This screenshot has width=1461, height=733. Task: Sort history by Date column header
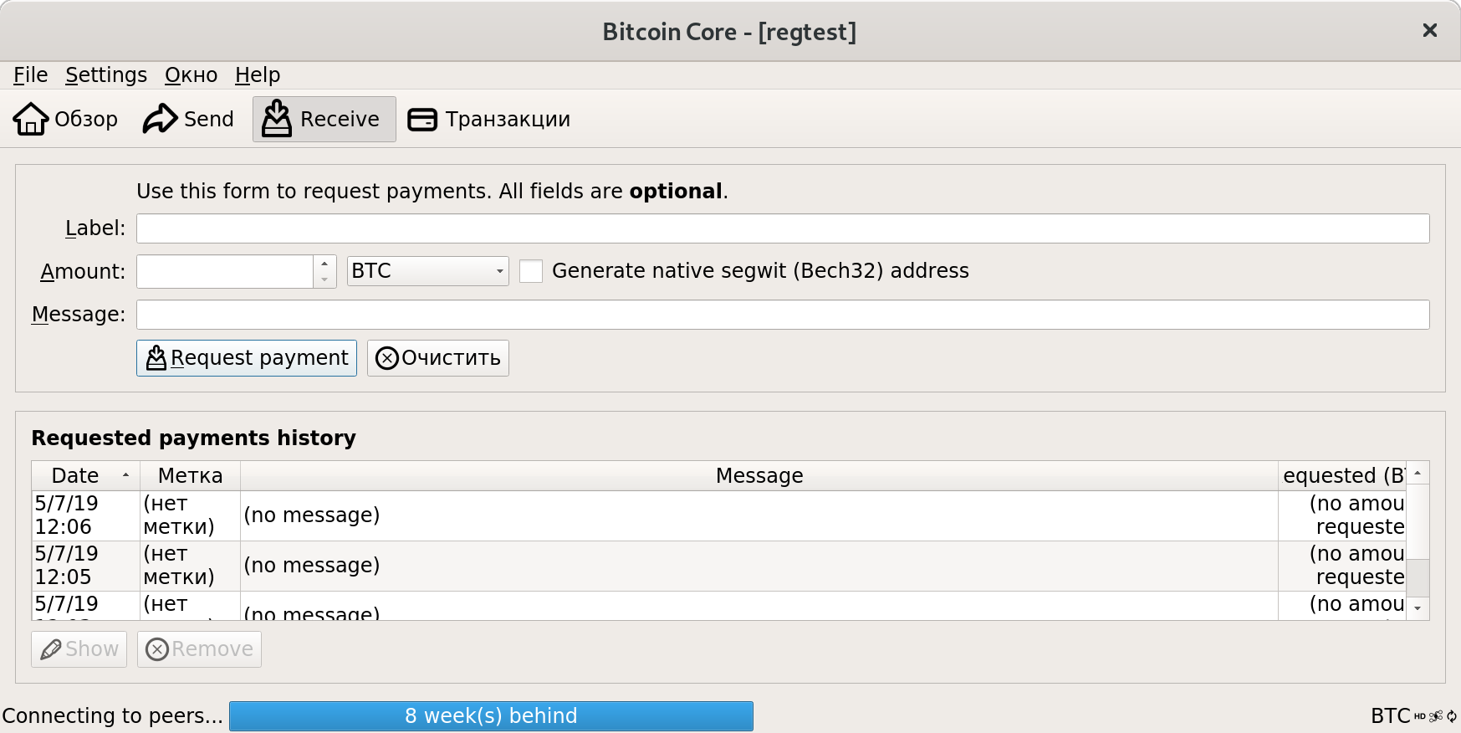85,475
